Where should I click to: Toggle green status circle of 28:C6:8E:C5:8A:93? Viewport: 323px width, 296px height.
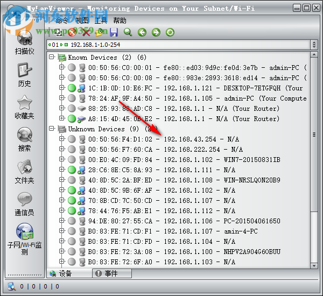72,170
